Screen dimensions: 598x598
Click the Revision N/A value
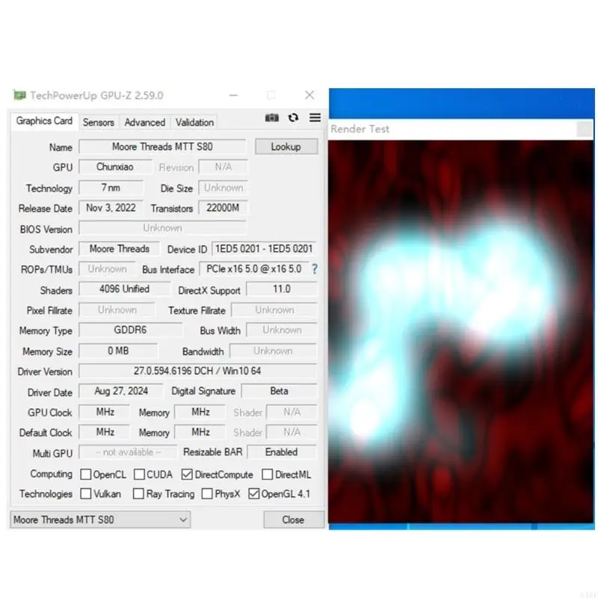click(223, 167)
